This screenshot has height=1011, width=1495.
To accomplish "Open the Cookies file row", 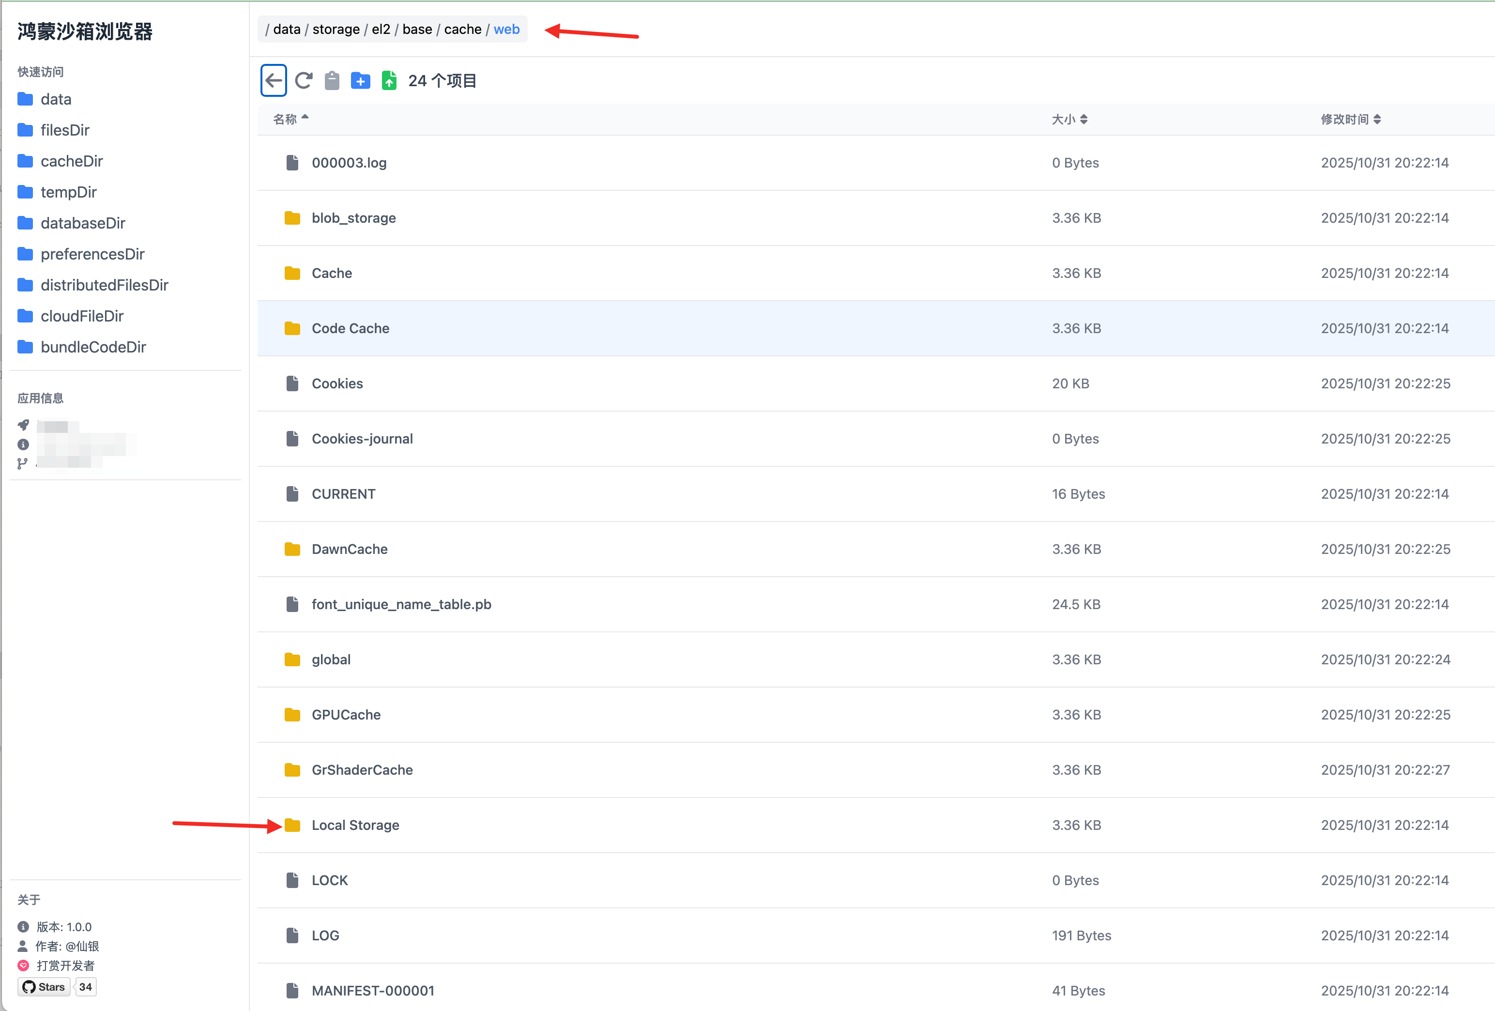I will (337, 383).
